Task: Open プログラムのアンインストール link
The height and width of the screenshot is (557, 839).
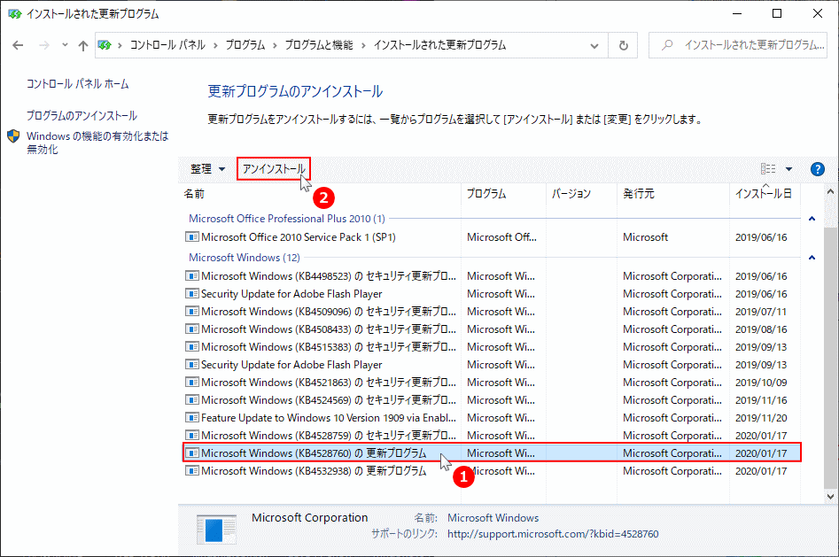Action: coord(82,116)
